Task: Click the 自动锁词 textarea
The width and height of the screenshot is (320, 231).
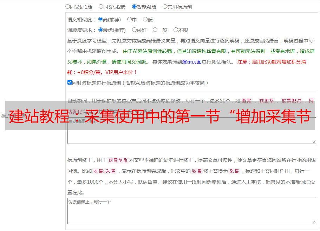Action: [x=192, y=131]
